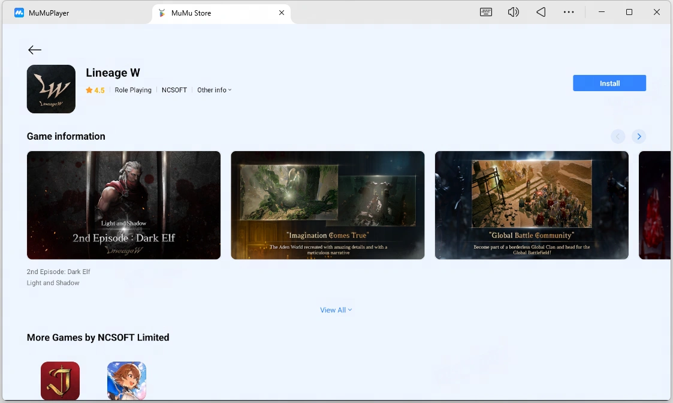Expand View All game information

click(x=336, y=310)
